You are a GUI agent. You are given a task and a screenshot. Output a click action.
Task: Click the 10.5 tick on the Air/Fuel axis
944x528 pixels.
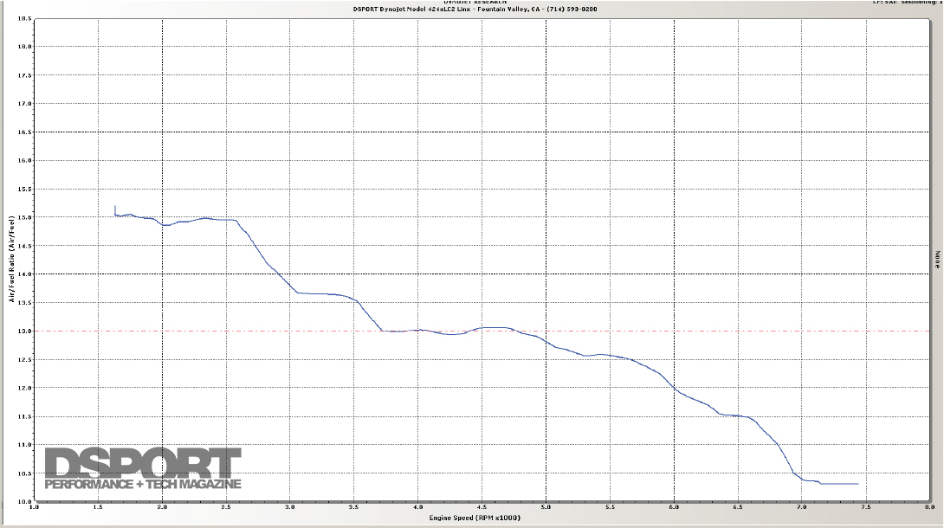(x=25, y=473)
